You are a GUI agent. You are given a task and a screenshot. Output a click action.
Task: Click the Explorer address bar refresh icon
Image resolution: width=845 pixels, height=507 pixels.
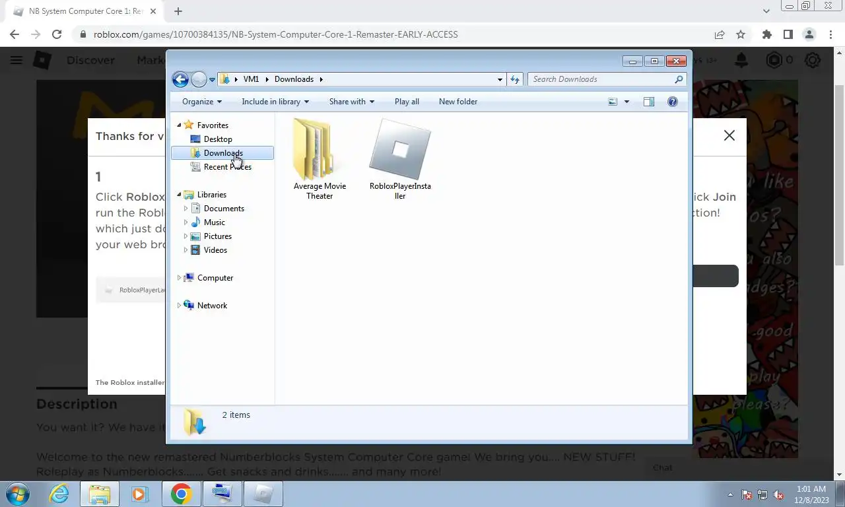click(x=515, y=79)
